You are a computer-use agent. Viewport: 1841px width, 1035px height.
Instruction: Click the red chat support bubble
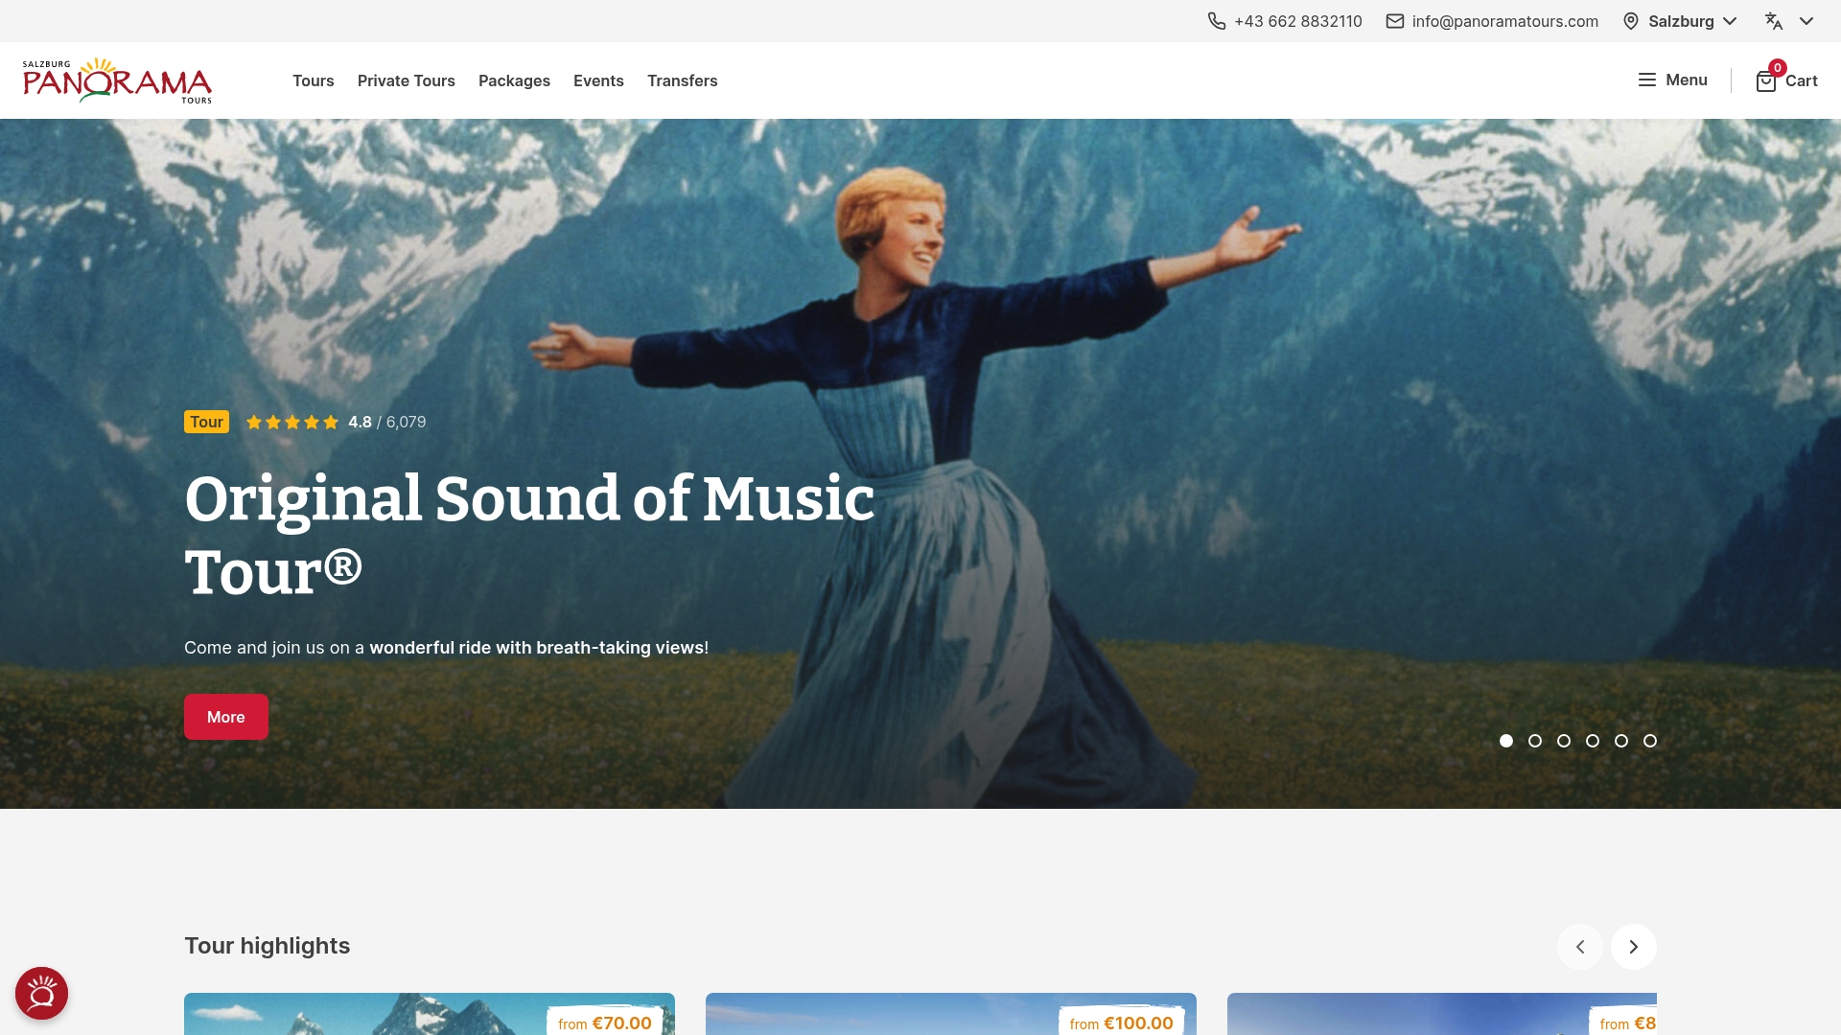[x=41, y=993]
